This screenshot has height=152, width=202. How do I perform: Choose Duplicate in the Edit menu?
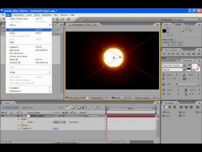pos(29,47)
